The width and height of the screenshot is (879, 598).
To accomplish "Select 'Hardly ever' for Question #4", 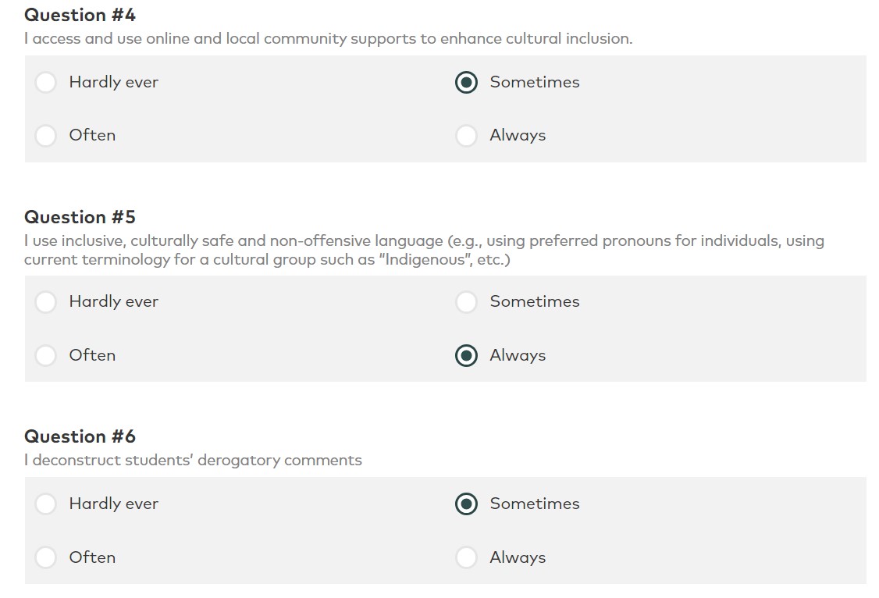I will click(x=45, y=83).
